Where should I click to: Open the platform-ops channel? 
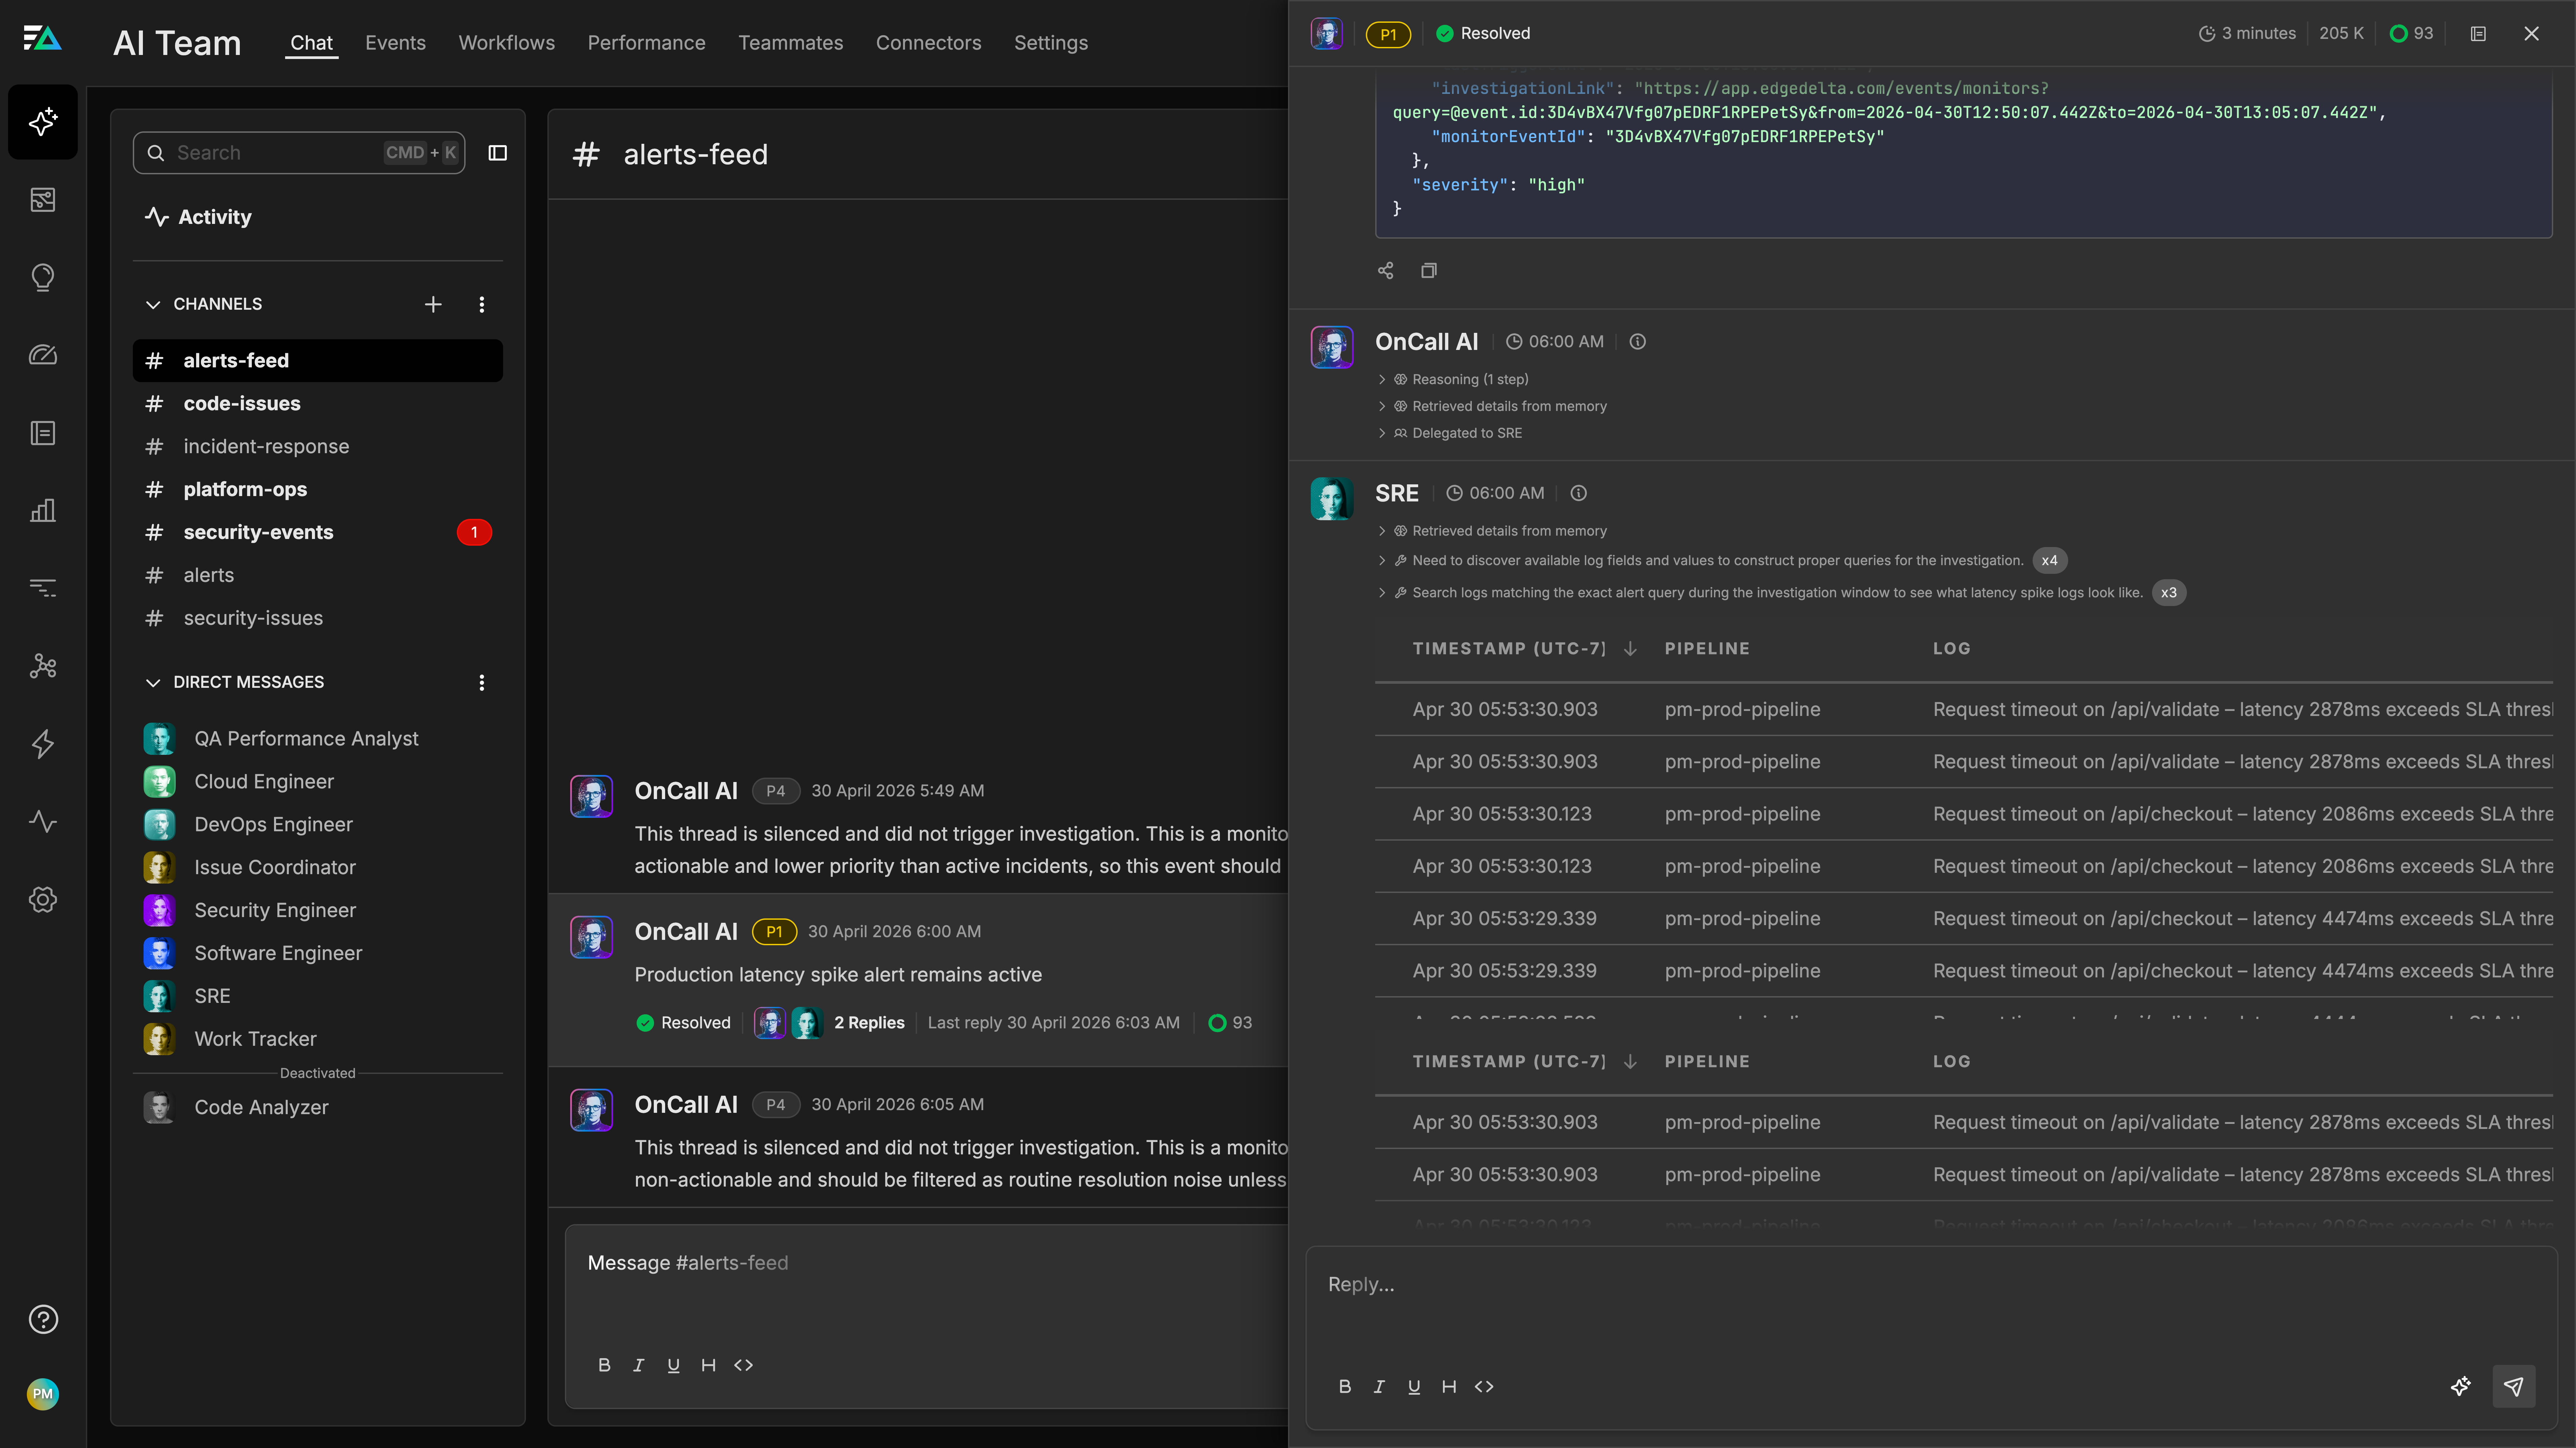[318, 490]
